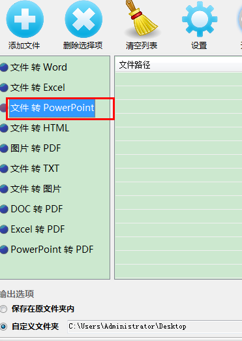The image size is (242, 341).
Task: Select Excel 转 PDF conversion mode
Action: [x=38, y=229]
